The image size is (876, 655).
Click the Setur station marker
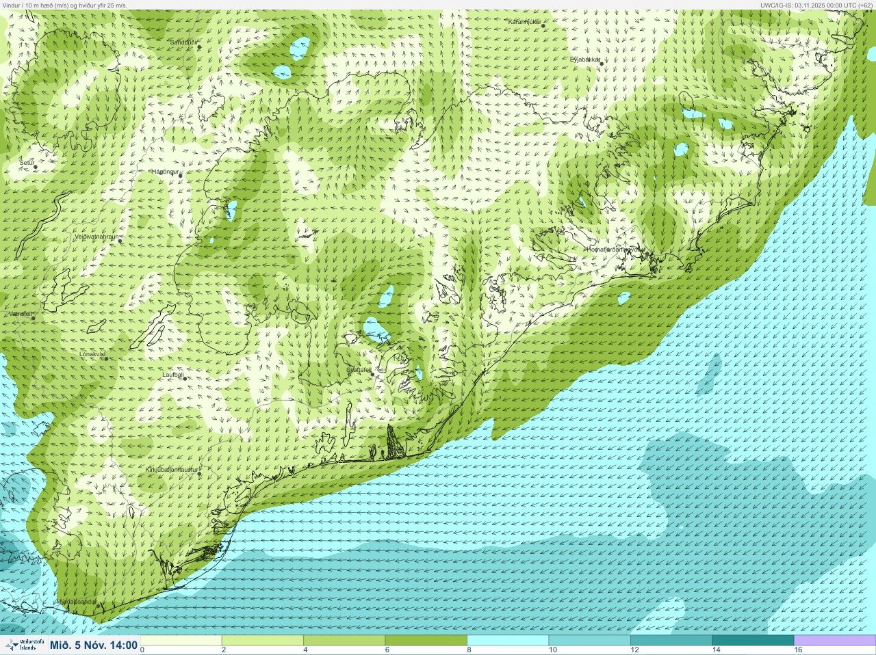36,168
